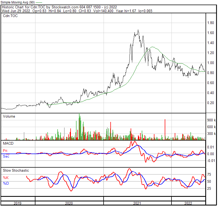Viewport: 218px width, 206px height.
Task: Click the stochastic 75 axis label
Action: (x=209, y=175)
